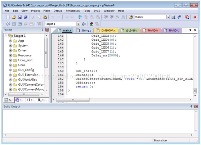This screenshot has height=145, width=201.
Task: Collapse the code fold marker at line 147
Action: 67,59
